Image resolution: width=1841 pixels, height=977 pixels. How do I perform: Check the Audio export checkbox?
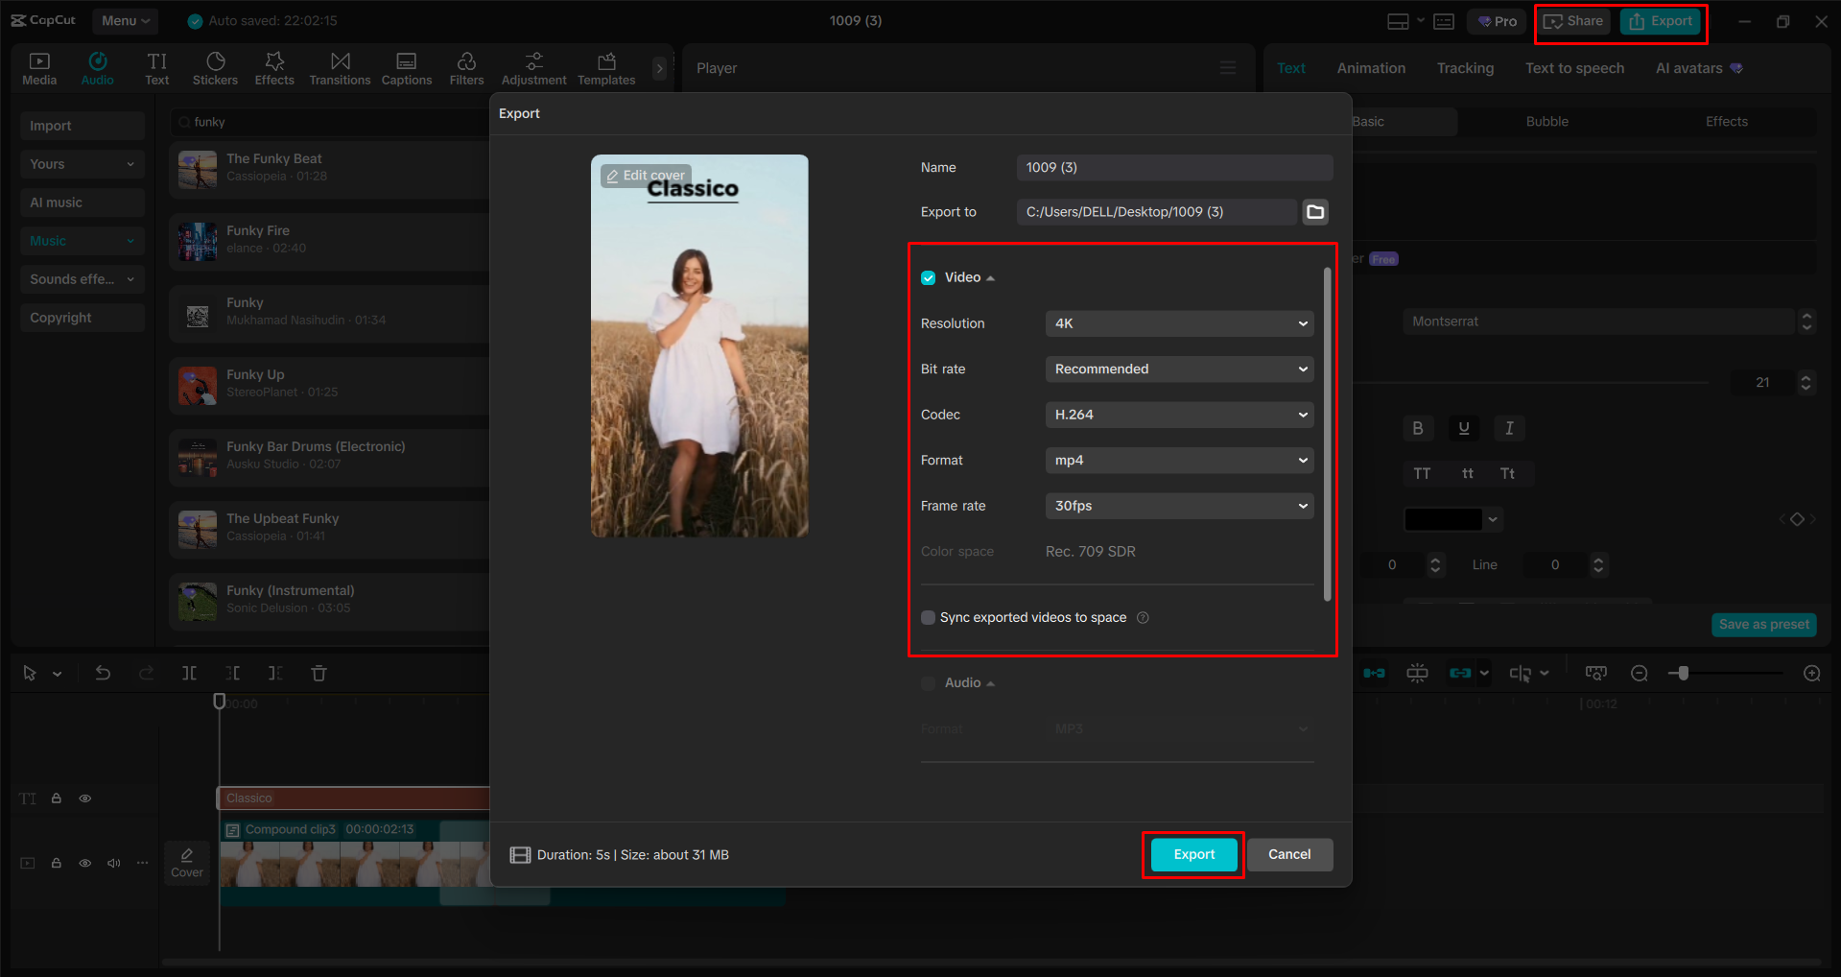[928, 682]
